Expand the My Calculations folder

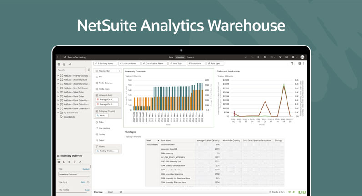[x=58, y=113]
